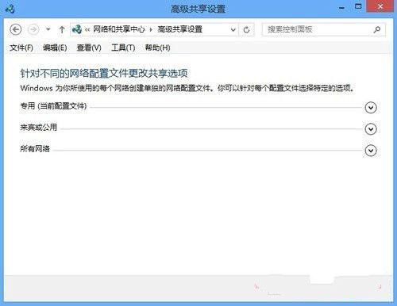Expand the 所有网络 section chevron
This screenshot has width=397, height=306.
(x=371, y=151)
